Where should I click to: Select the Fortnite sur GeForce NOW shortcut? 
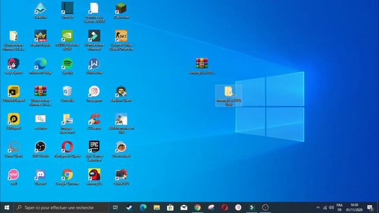pyautogui.click(x=94, y=12)
